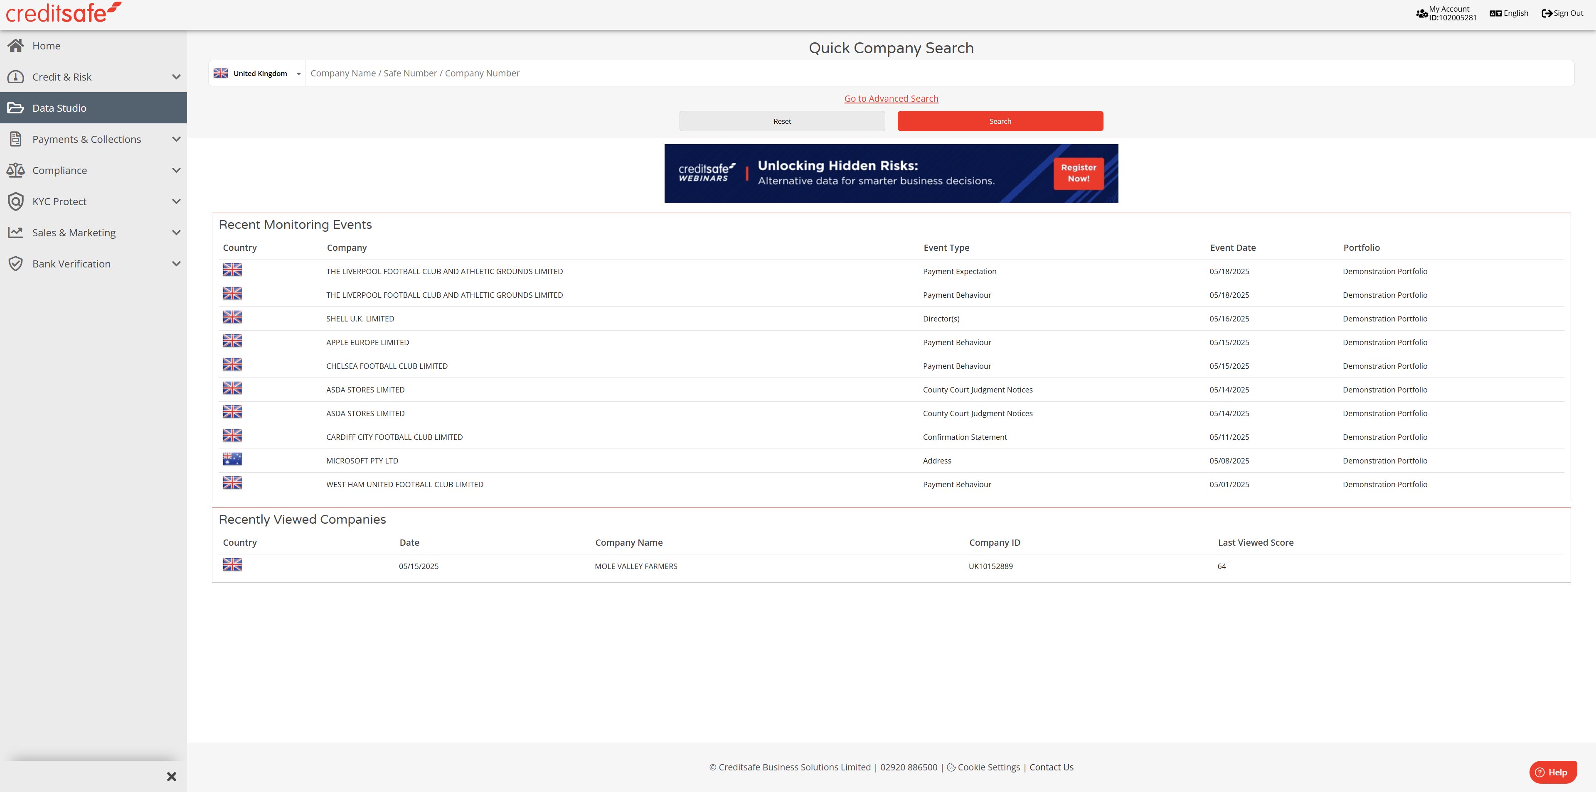The width and height of the screenshot is (1596, 792).
Task: Open the United Kingdom country dropdown
Action: pyautogui.click(x=257, y=73)
